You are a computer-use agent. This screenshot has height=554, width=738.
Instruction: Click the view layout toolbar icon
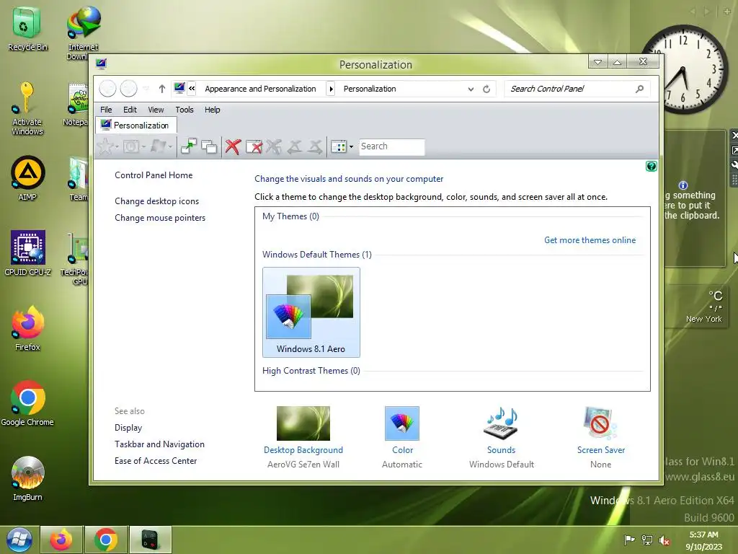(339, 146)
